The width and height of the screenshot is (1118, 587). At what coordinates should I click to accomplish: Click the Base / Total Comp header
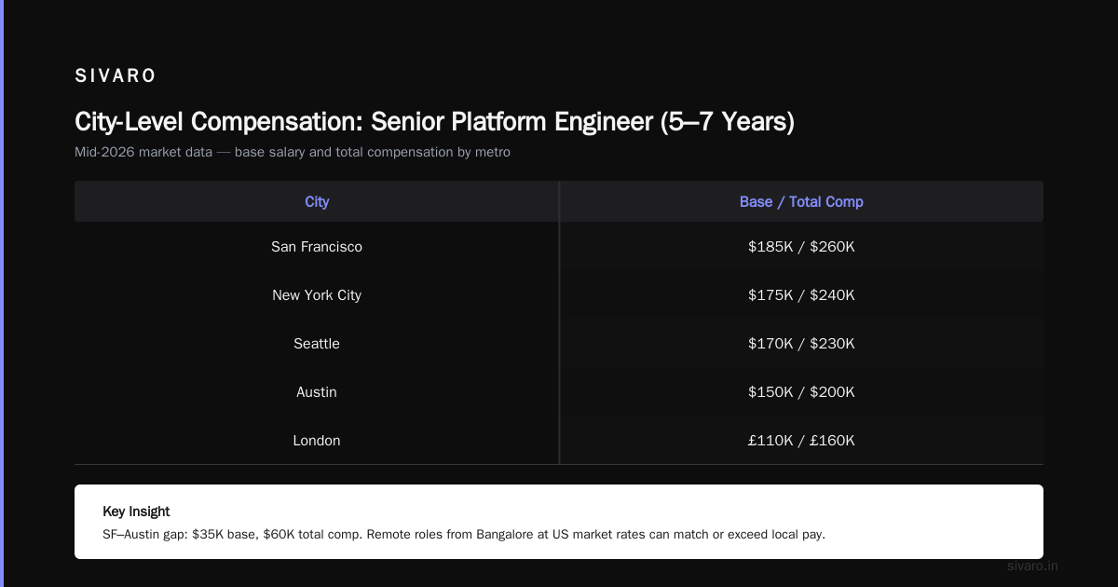[801, 201]
